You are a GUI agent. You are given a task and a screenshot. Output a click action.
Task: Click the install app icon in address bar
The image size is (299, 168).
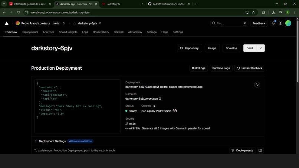pyautogui.click(x=247, y=12)
